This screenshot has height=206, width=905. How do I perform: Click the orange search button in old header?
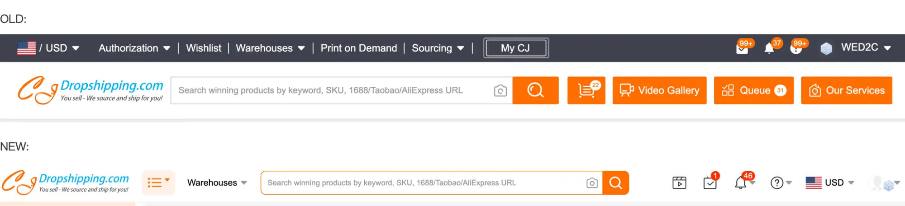pyautogui.click(x=535, y=90)
